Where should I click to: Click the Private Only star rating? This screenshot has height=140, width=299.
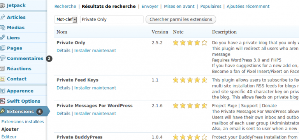click(x=190, y=43)
